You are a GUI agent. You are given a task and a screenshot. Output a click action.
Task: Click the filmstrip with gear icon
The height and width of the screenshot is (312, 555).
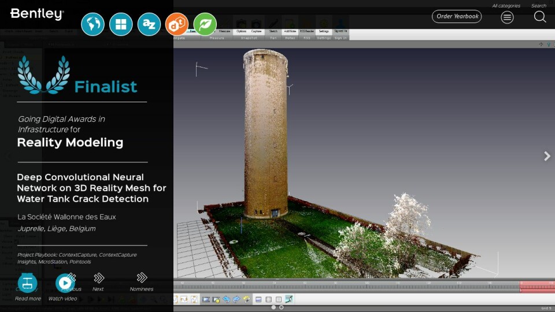click(216, 299)
